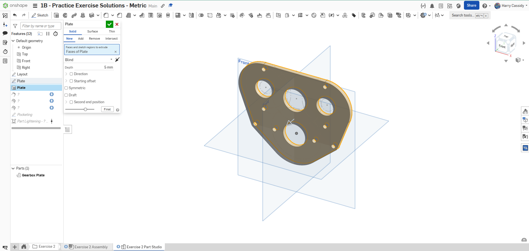Open the Blind end type dropdown
The image size is (529, 251).
tap(88, 60)
